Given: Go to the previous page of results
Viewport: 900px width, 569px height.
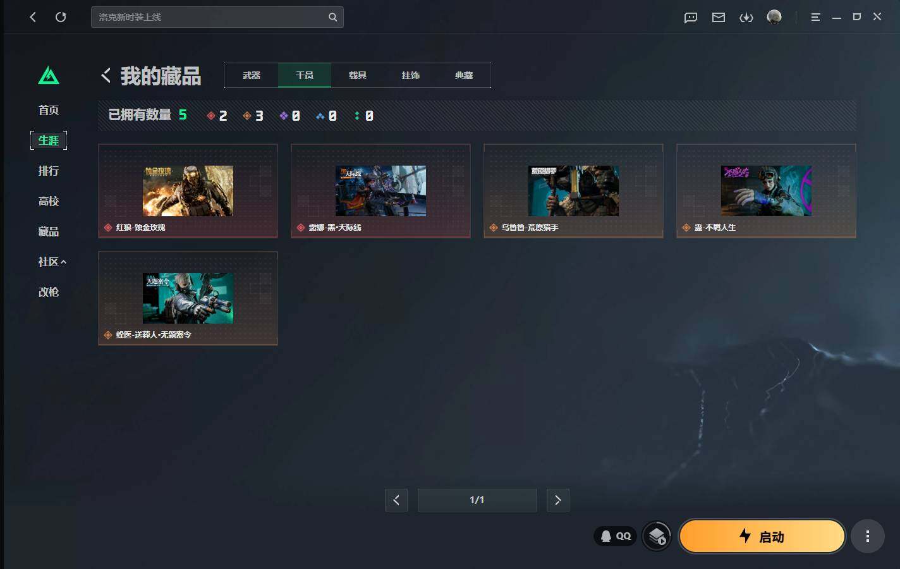Looking at the screenshot, I should tap(396, 500).
